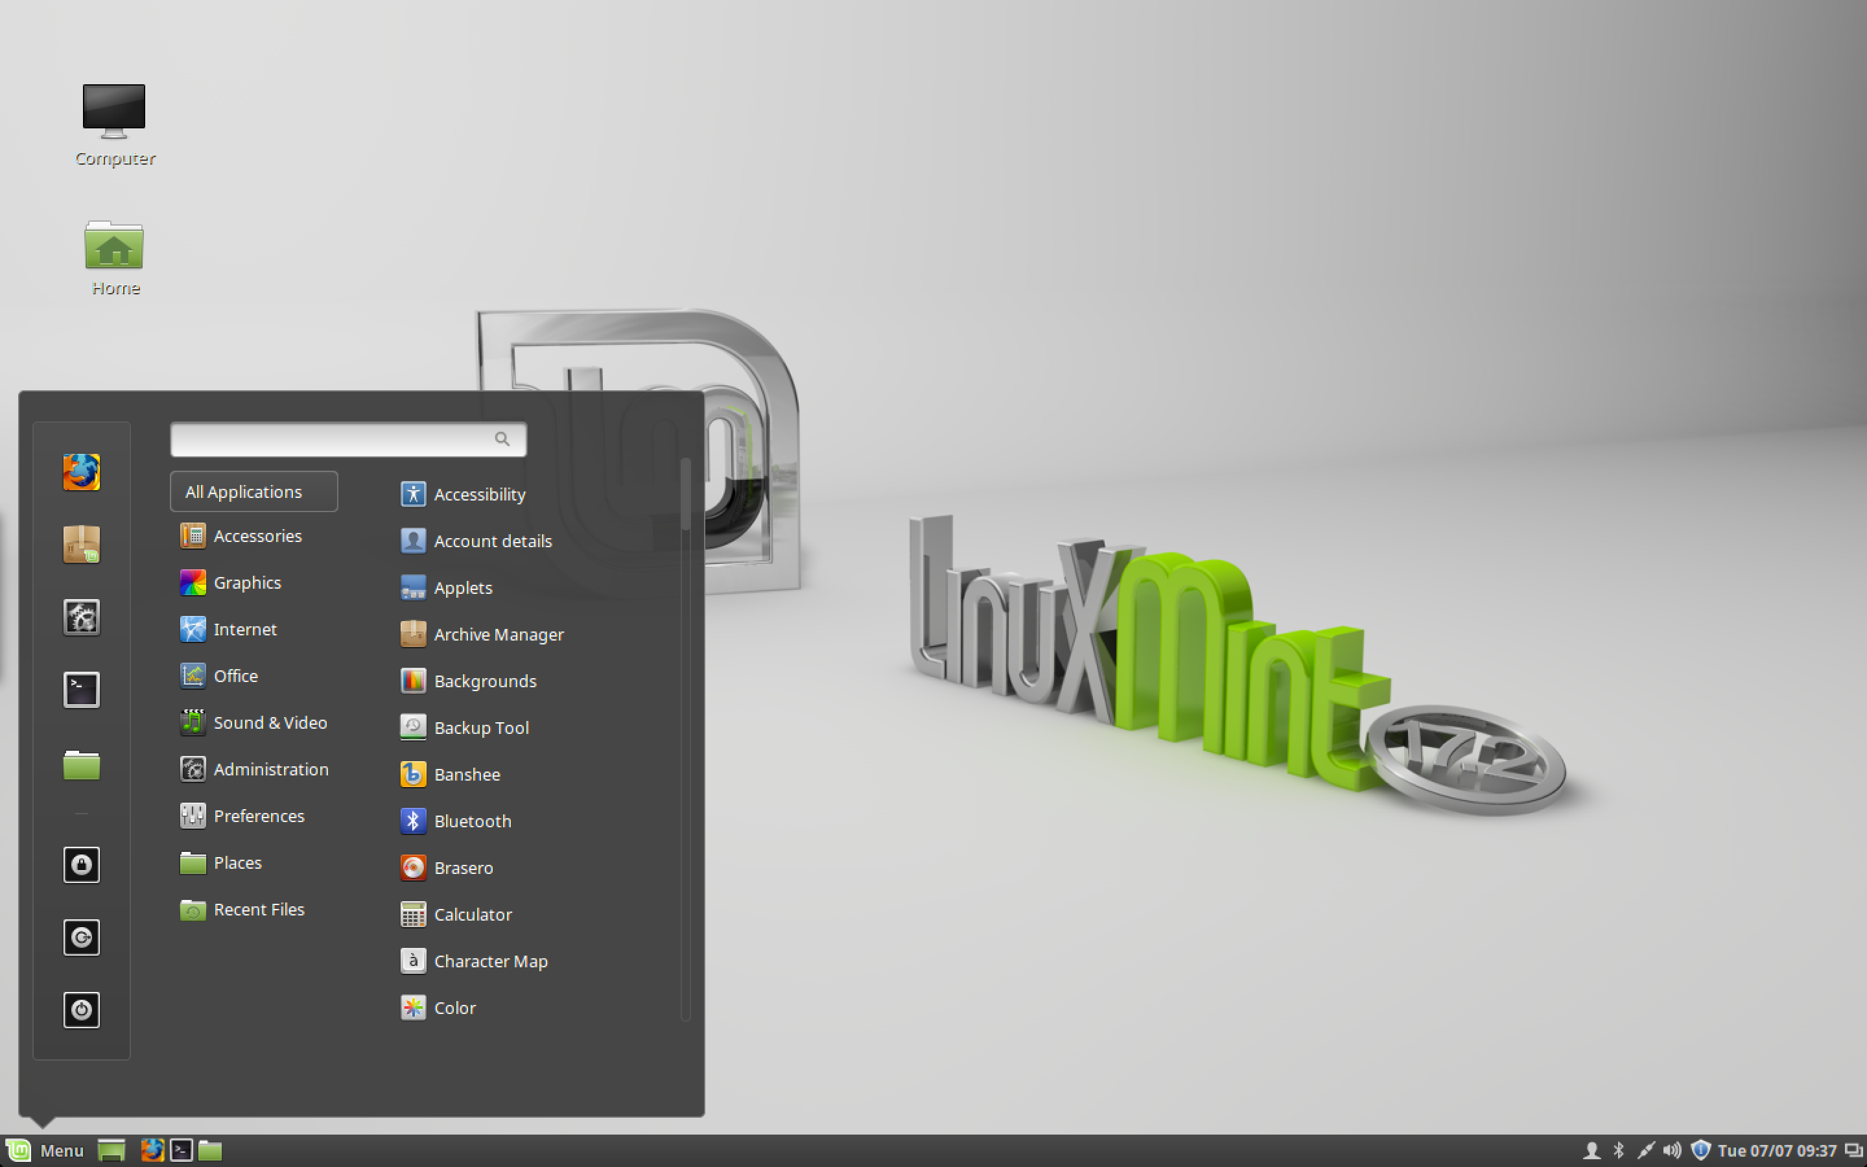The height and width of the screenshot is (1167, 1867).
Task: Expand the Sound & Video category
Action: 269,721
